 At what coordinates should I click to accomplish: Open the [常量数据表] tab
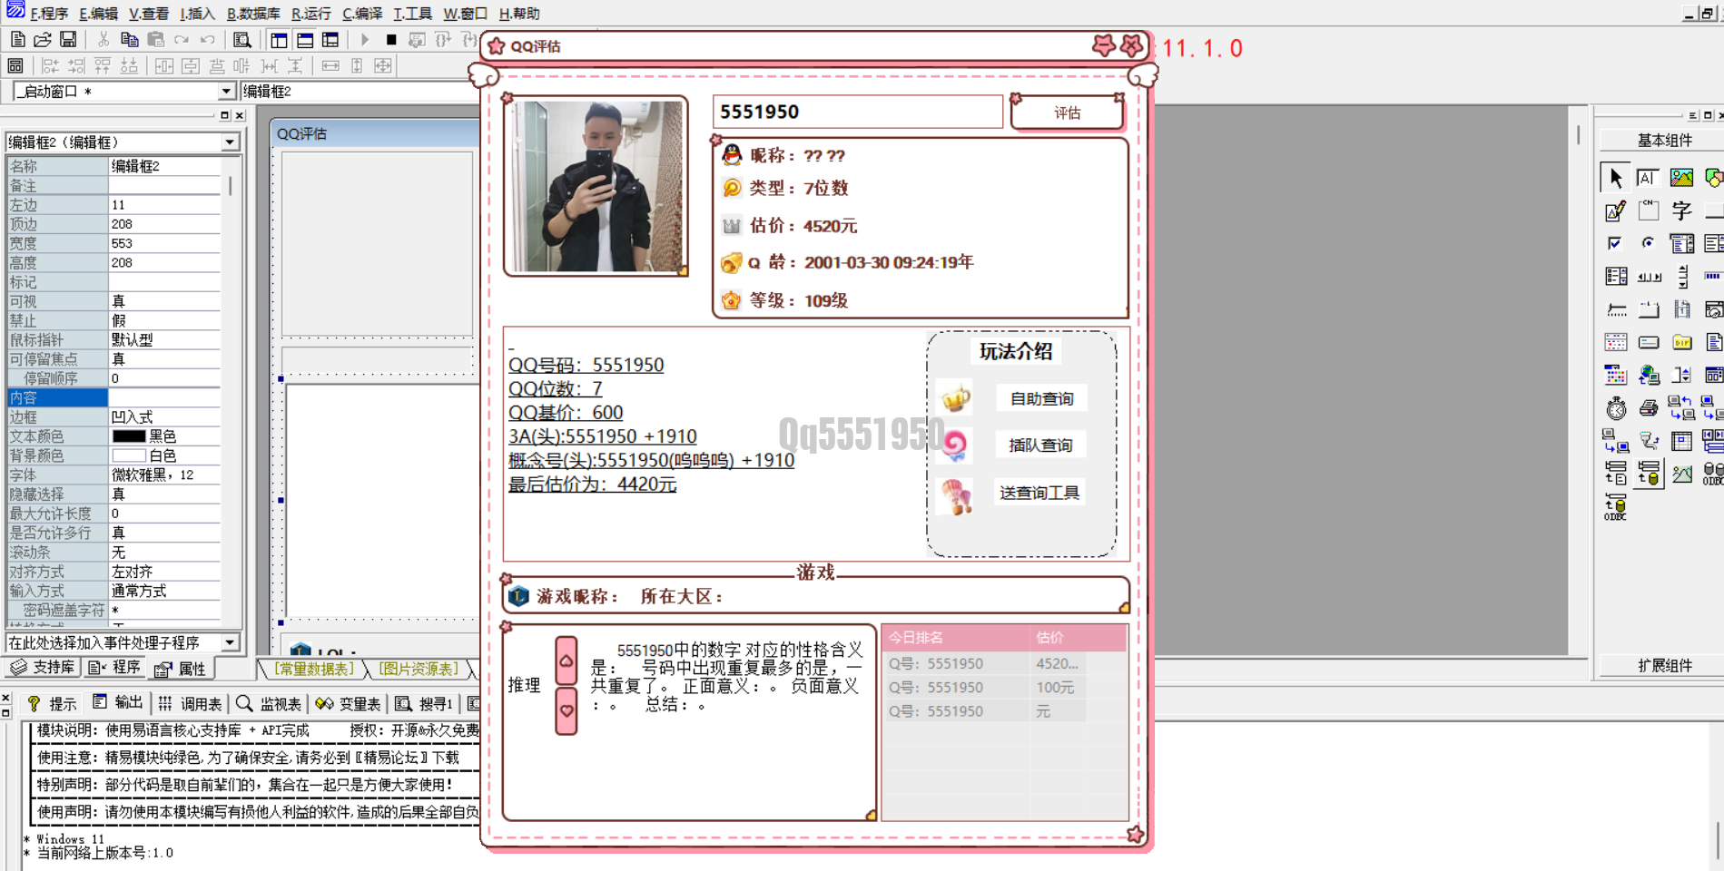point(315,669)
